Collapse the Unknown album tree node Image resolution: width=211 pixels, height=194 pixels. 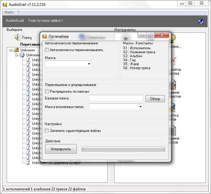click(17, 55)
